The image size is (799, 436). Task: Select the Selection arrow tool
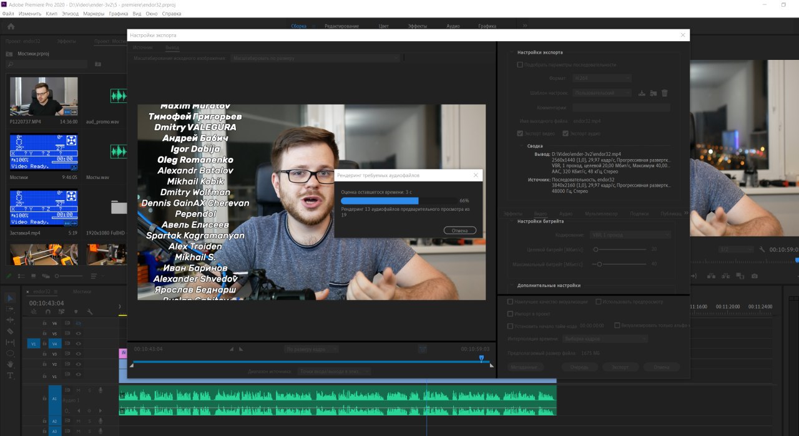click(10, 298)
